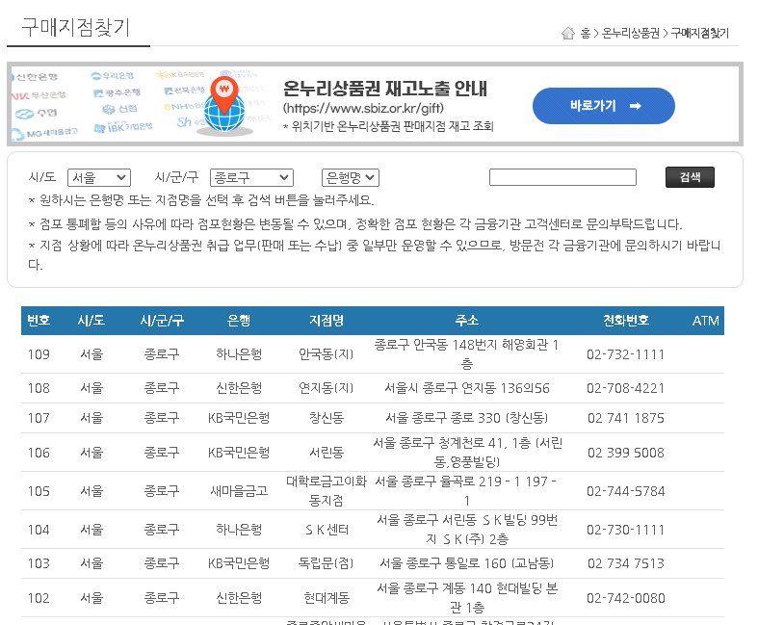This screenshot has height=625, width=758.
Task: Click branch name 안국동(지)
Action: point(327,354)
